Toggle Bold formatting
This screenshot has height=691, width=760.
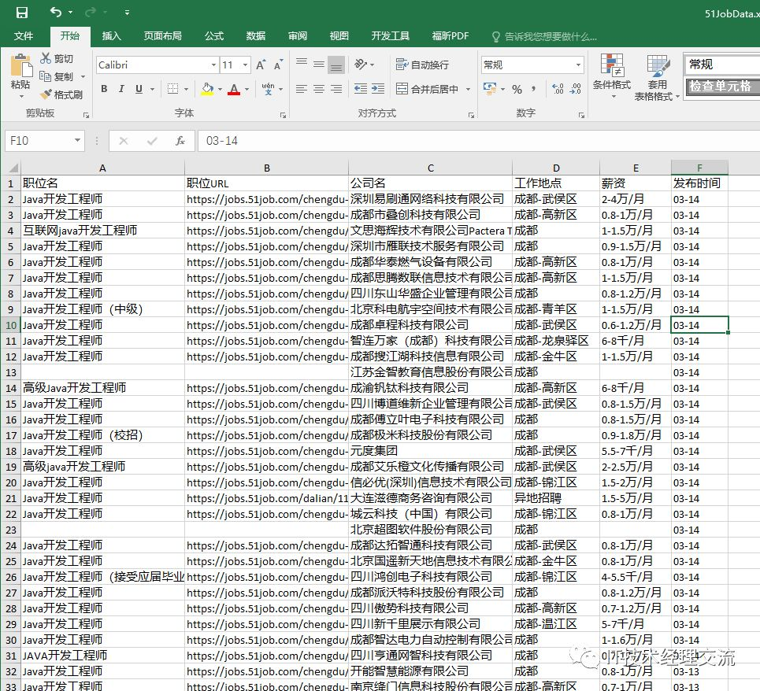click(x=104, y=89)
